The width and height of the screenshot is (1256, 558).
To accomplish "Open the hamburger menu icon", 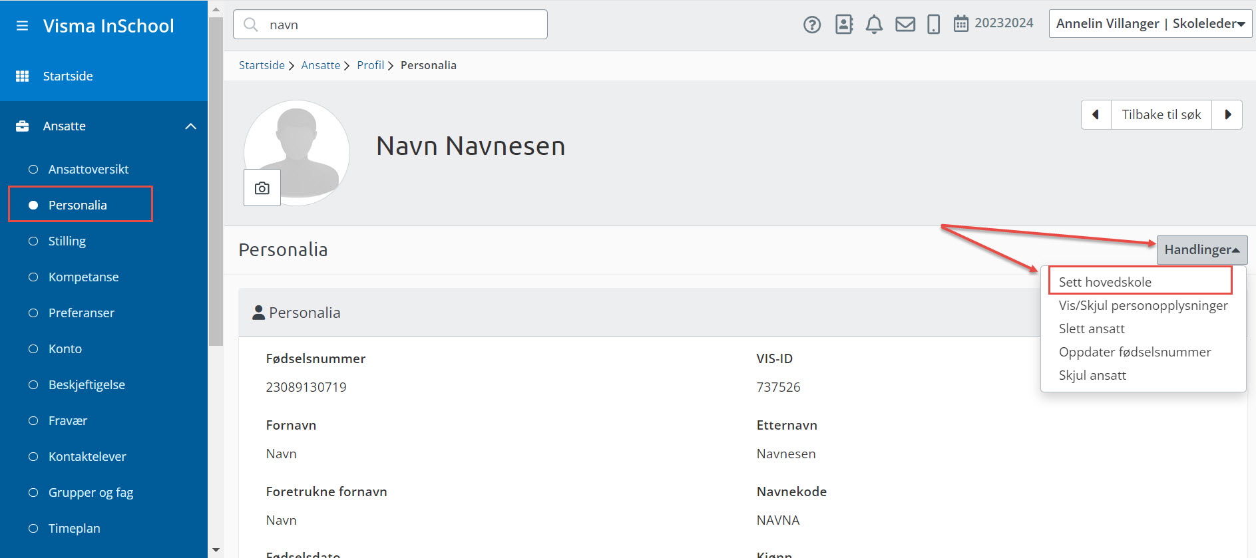I will click(x=22, y=26).
